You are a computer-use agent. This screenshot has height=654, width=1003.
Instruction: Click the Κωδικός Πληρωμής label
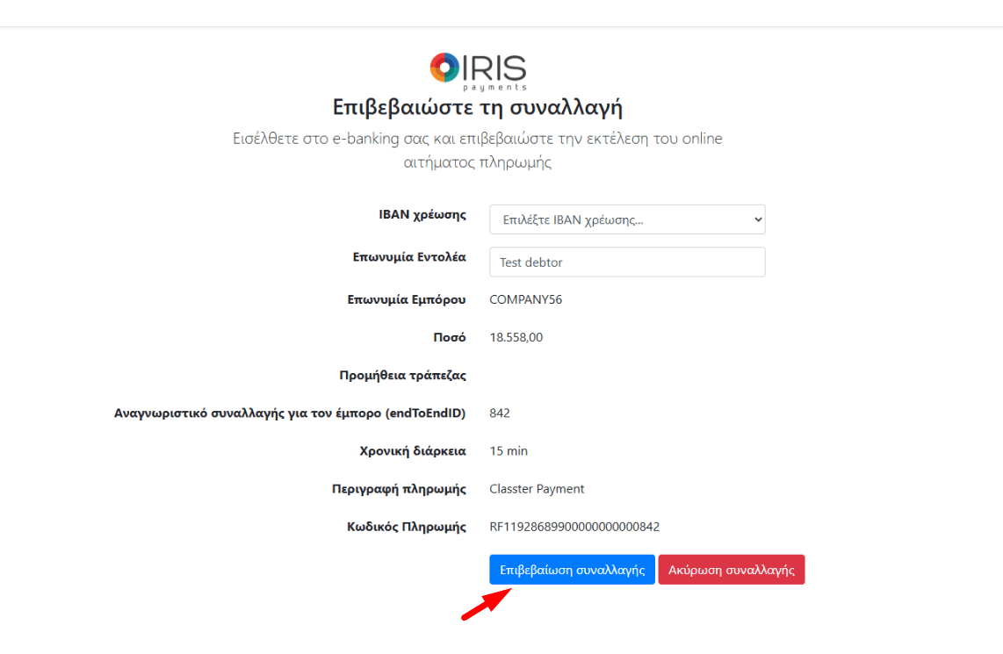406,527
